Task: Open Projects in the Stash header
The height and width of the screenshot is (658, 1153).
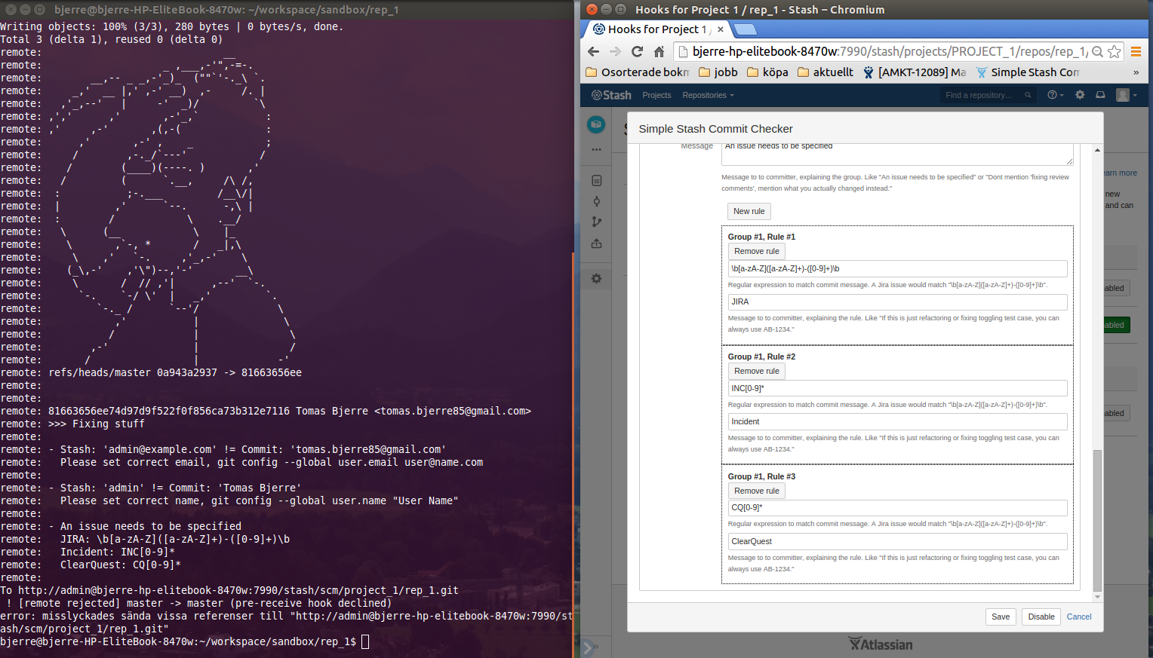Action: click(656, 95)
